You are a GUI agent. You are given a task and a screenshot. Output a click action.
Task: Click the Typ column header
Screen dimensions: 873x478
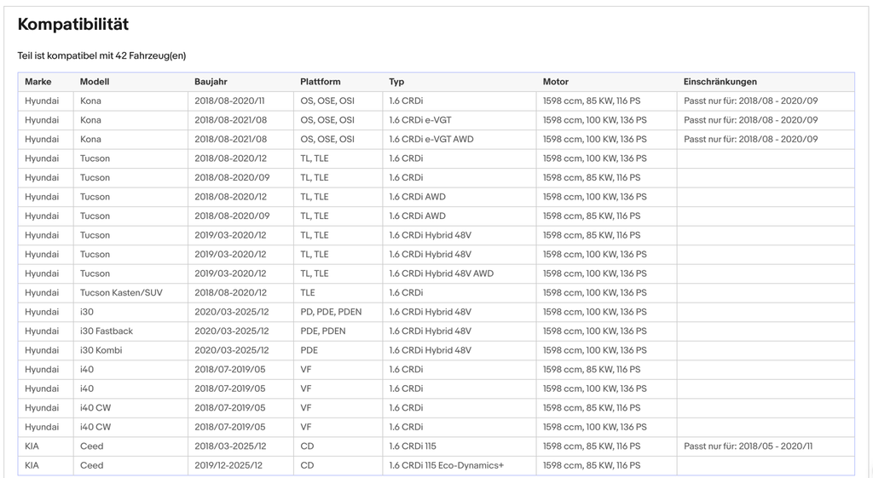(396, 82)
